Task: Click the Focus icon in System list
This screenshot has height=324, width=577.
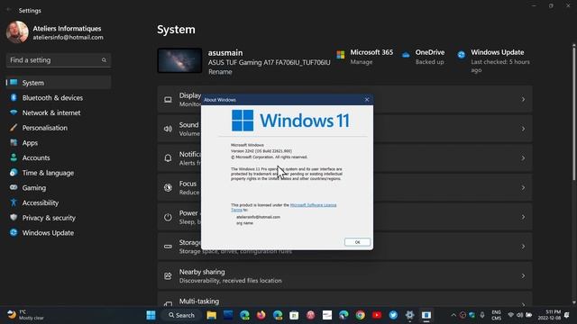Action: tap(168, 188)
